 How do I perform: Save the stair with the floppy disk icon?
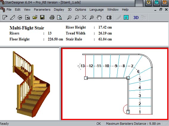click(x=42, y=17)
